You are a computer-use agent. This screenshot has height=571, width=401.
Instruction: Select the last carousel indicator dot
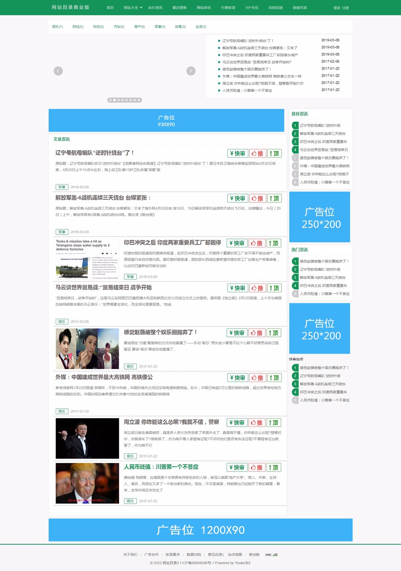tap(139, 100)
